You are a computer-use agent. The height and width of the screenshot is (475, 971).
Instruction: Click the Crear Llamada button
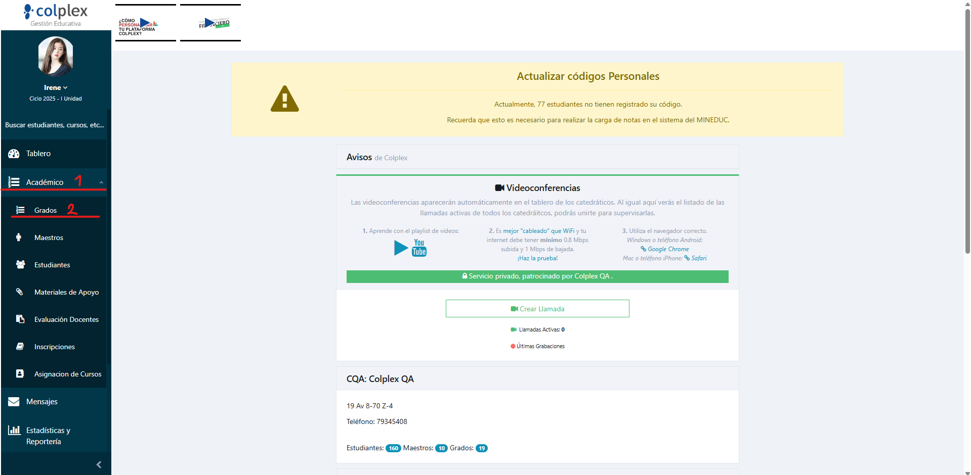click(x=537, y=309)
